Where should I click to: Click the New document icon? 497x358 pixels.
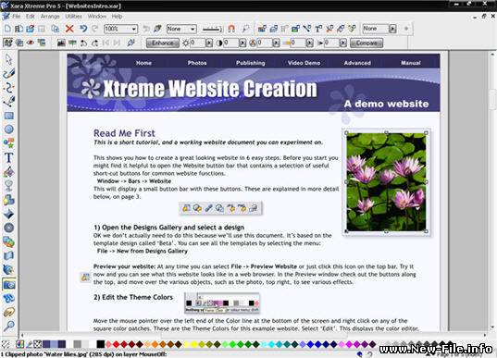(7, 29)
